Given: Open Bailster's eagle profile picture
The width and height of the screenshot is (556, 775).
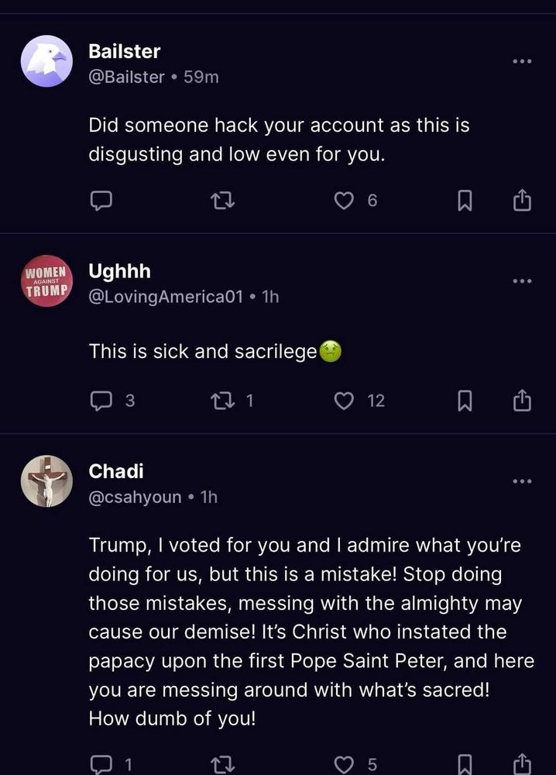Looking at the screenshot, I should pyautogui.click(x=46, y=61).
